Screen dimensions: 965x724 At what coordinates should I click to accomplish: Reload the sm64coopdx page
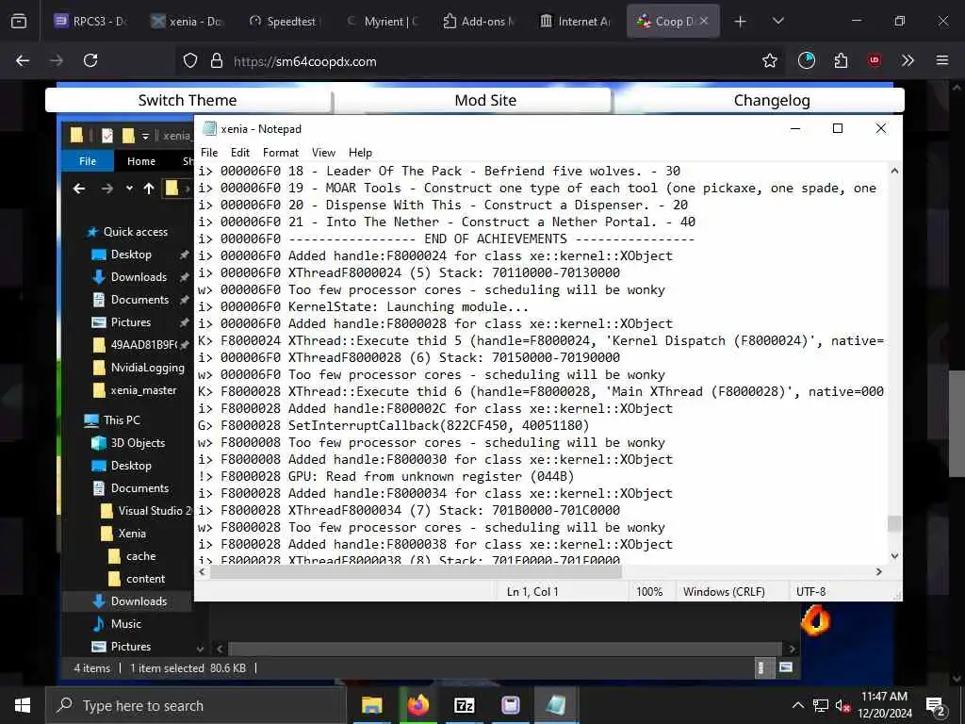click(90, 60)
